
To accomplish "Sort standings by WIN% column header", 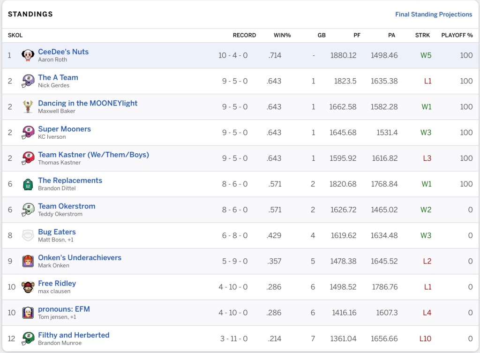I will pos(282,35).
